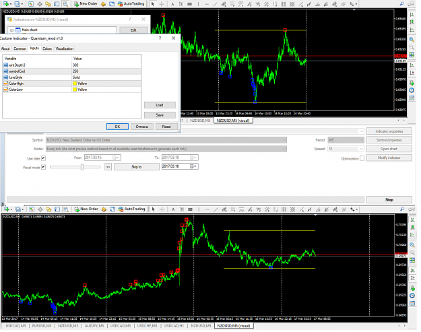Zoom in on the lower chart
The image size is (421, 332).
(x=412, y=244)
